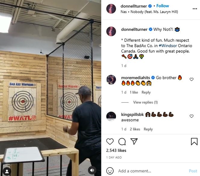View the 2,543 likes list
Screen dimensions: 200x176
[x=116, y=151]
